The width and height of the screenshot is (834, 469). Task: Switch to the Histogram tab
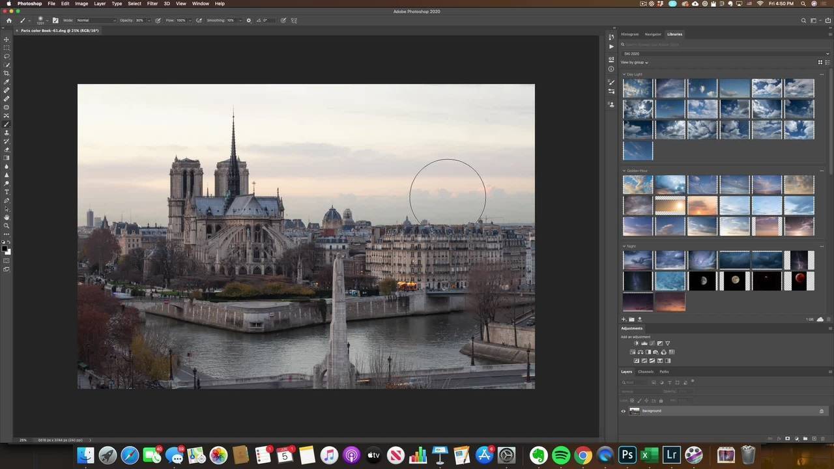[630, 34]
